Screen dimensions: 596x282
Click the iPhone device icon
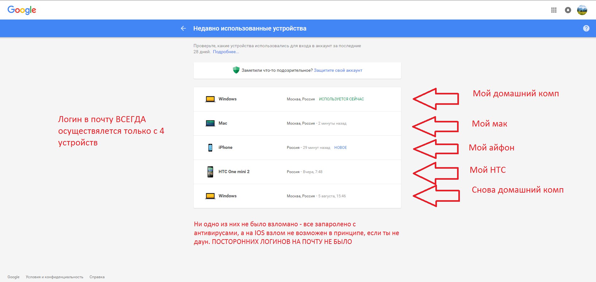tap(210, 148)
